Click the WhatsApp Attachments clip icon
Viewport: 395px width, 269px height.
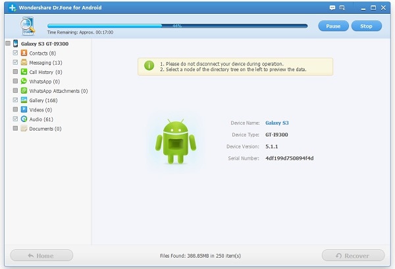coord(24,90)
